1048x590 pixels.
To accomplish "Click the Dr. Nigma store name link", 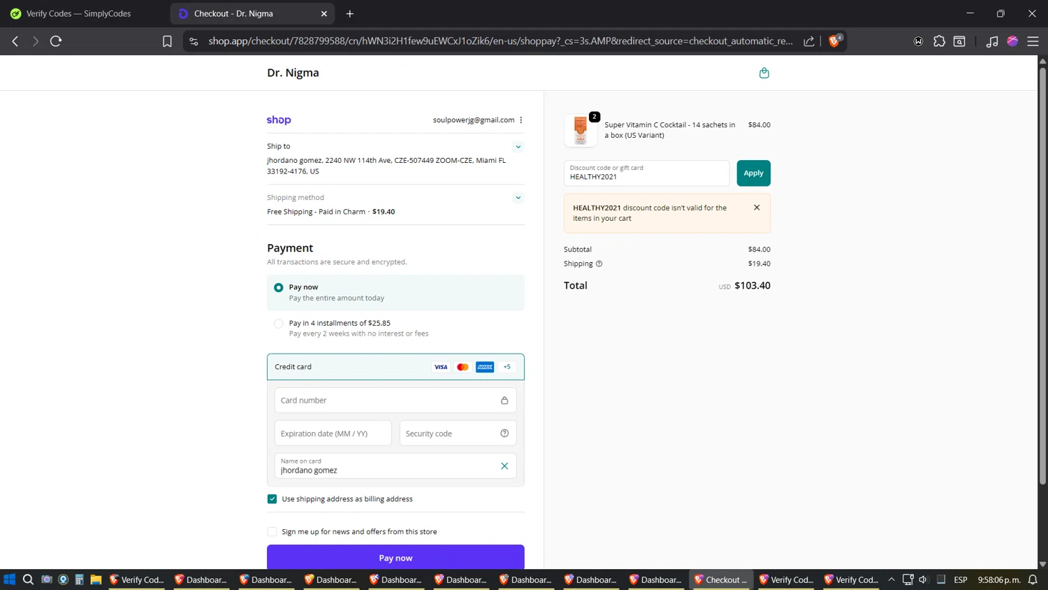I will [x=293, y=73].
